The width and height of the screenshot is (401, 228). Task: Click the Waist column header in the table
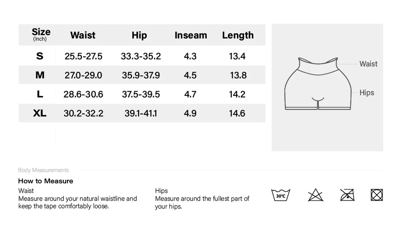[x=83, y=35]
